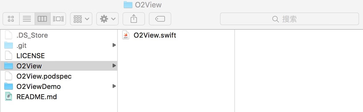Open the arrange-by grouping dropdown
Viewport: 363px width, 112px height.
coord(81,19)
